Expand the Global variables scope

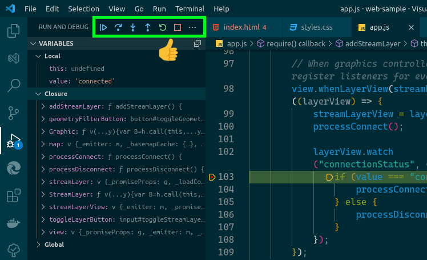click(38, 245)
